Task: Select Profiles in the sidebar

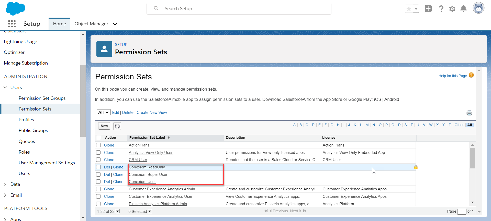Action: pyautogui.click(x=26, y=120)
